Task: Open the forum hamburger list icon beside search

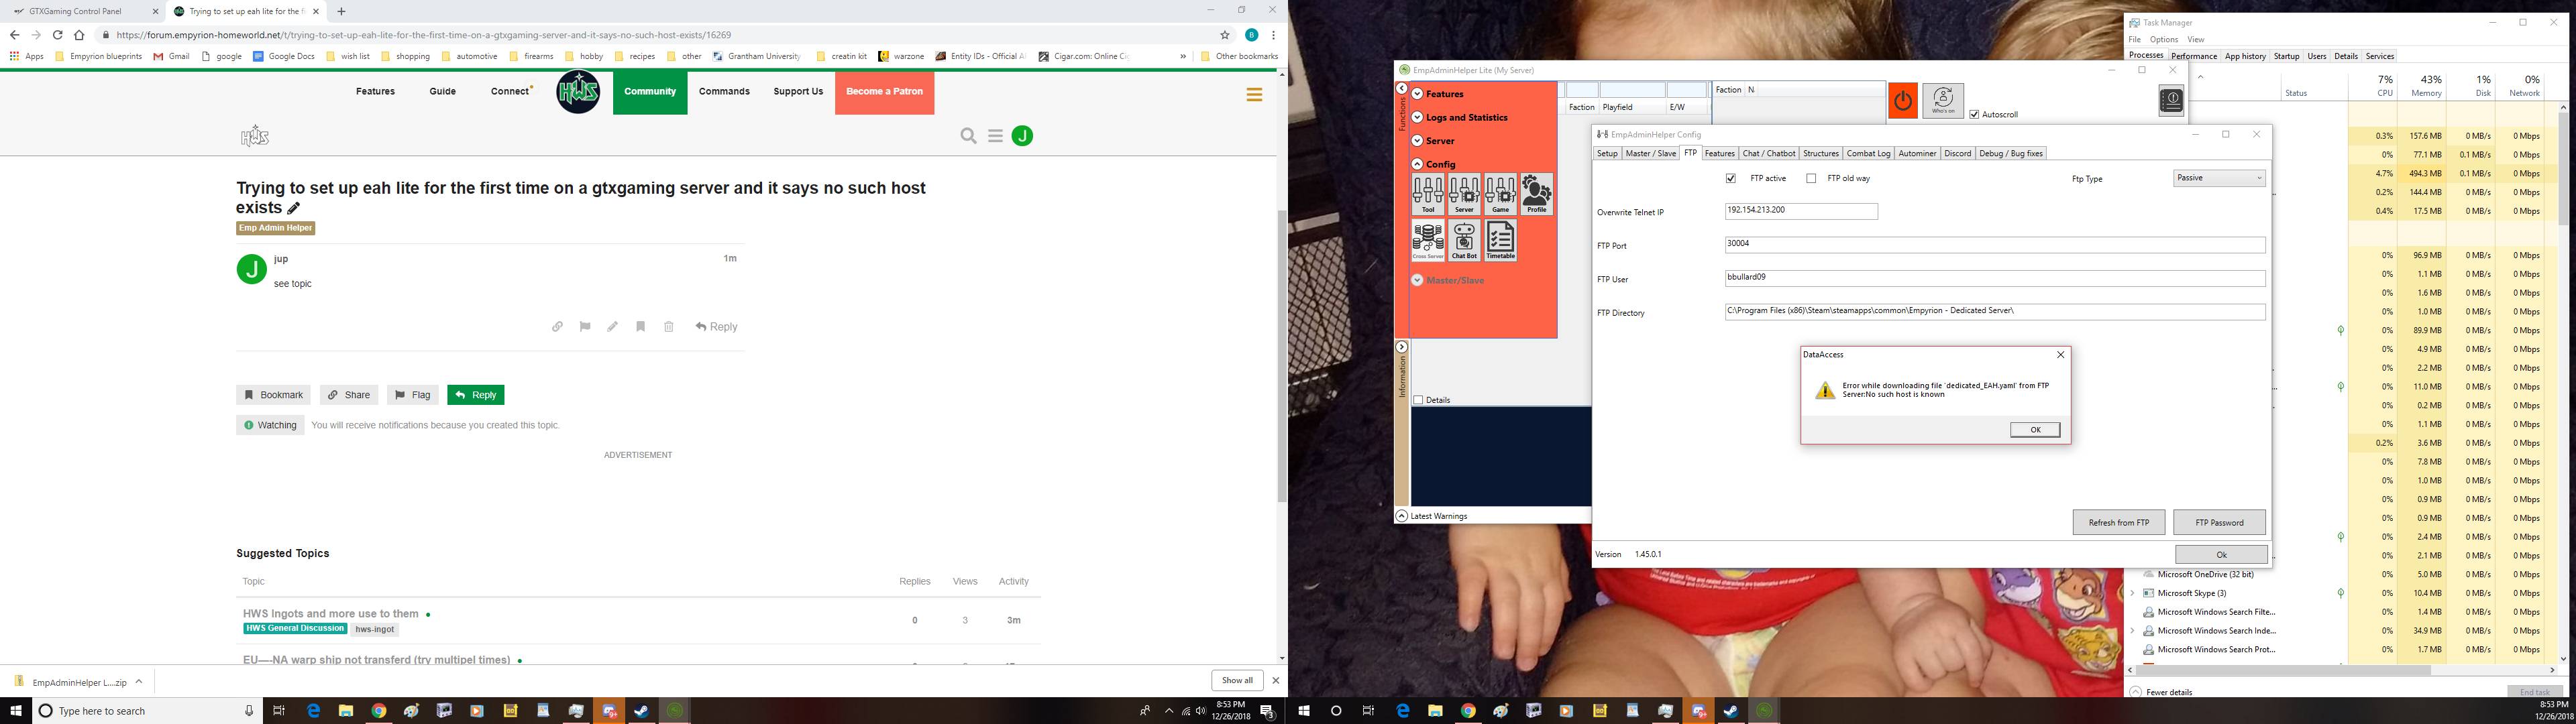Action: click(995, 136)
